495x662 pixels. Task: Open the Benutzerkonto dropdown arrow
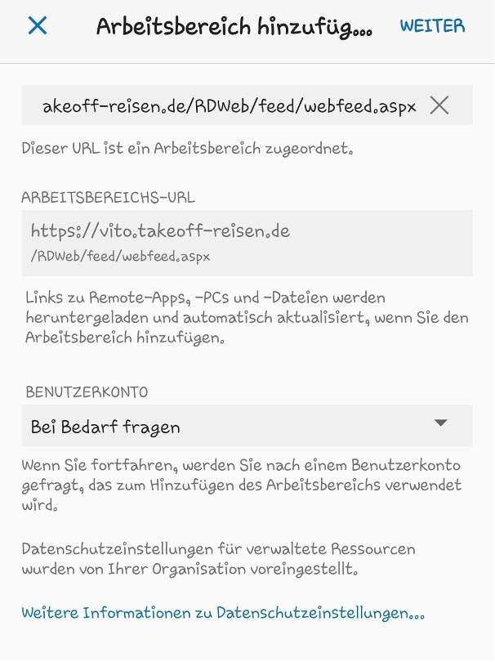[440, 423]
